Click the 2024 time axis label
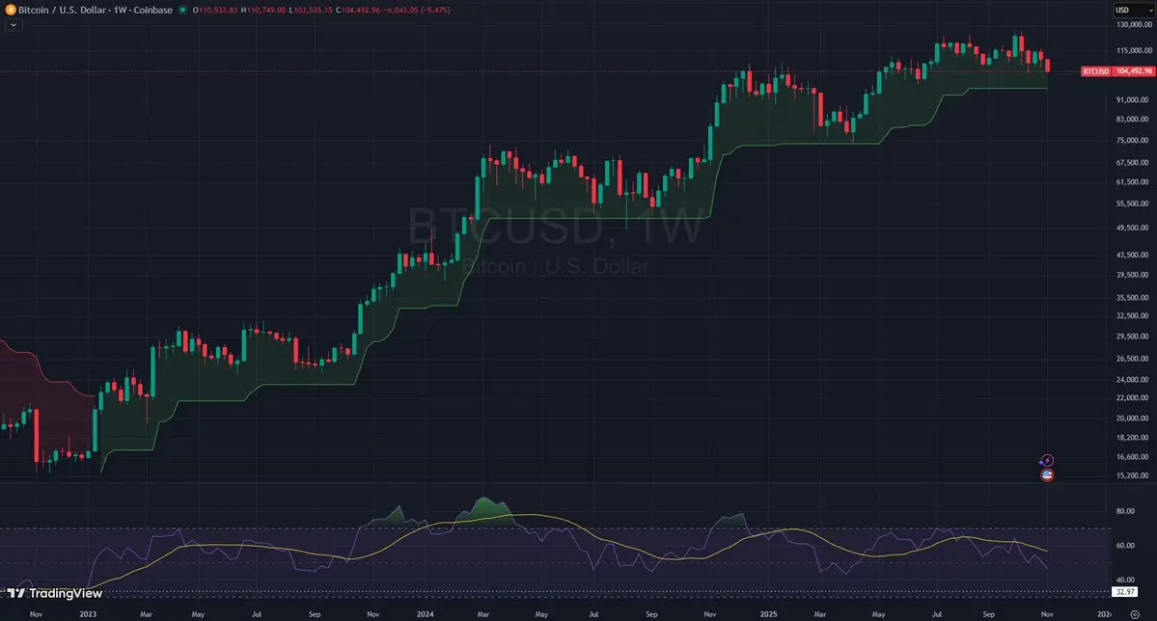The image size is (1157, 621). click(425, 613)
